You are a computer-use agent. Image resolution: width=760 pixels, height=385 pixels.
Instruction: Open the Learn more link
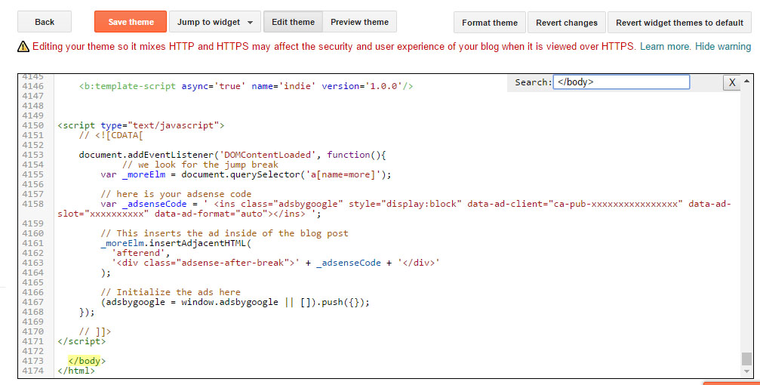click(x=665, y=47)
